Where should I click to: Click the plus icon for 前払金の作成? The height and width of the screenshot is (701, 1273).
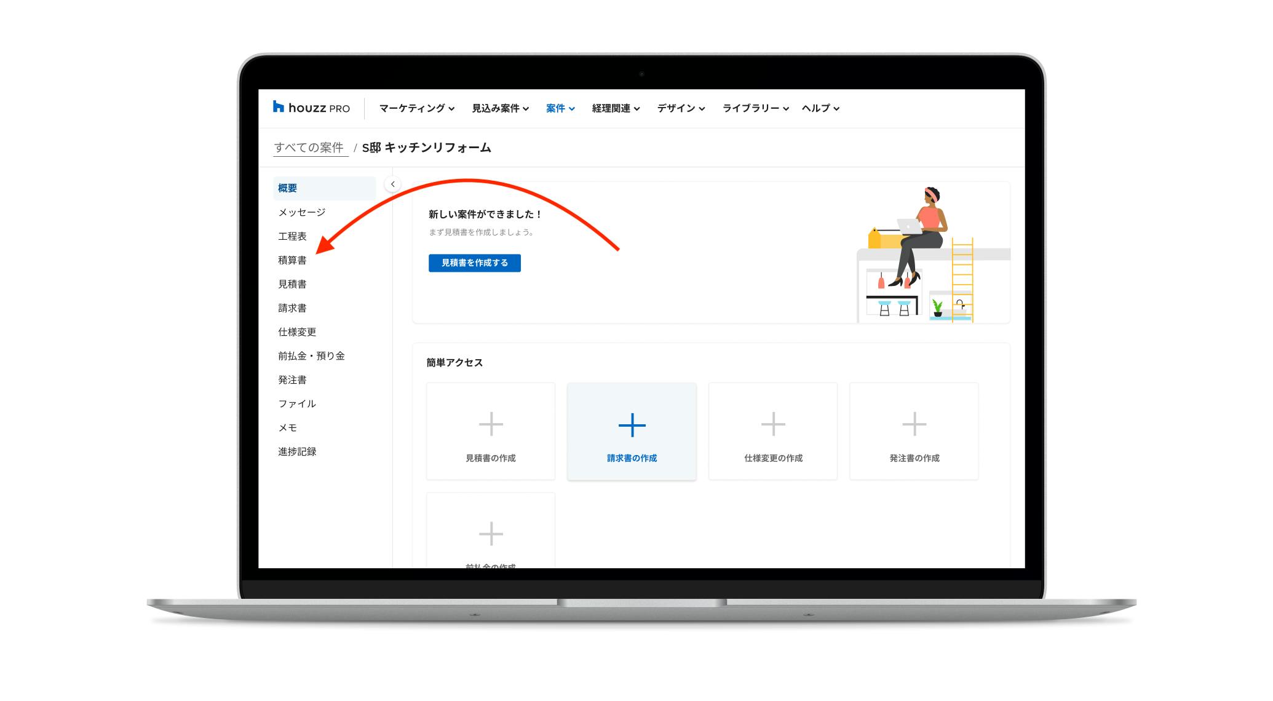tap(491, 534)
